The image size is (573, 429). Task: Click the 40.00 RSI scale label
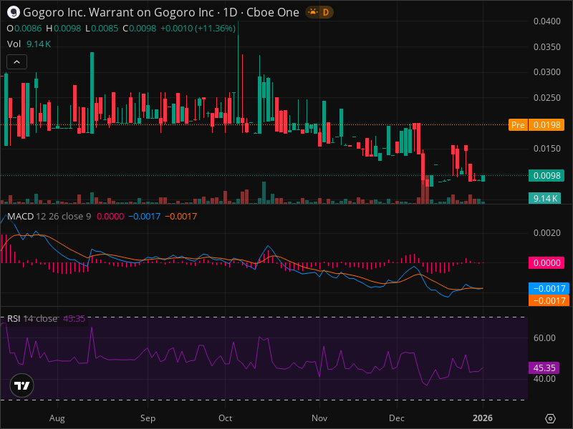[544, 379]
